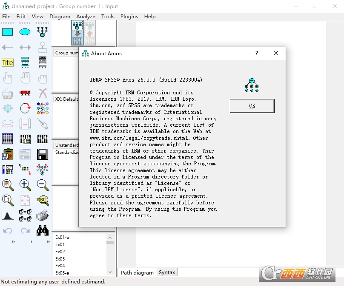The width and height of the screenshot is (344, 286).
Task: Close the About Amos dialog
Action: pos(276,53)
